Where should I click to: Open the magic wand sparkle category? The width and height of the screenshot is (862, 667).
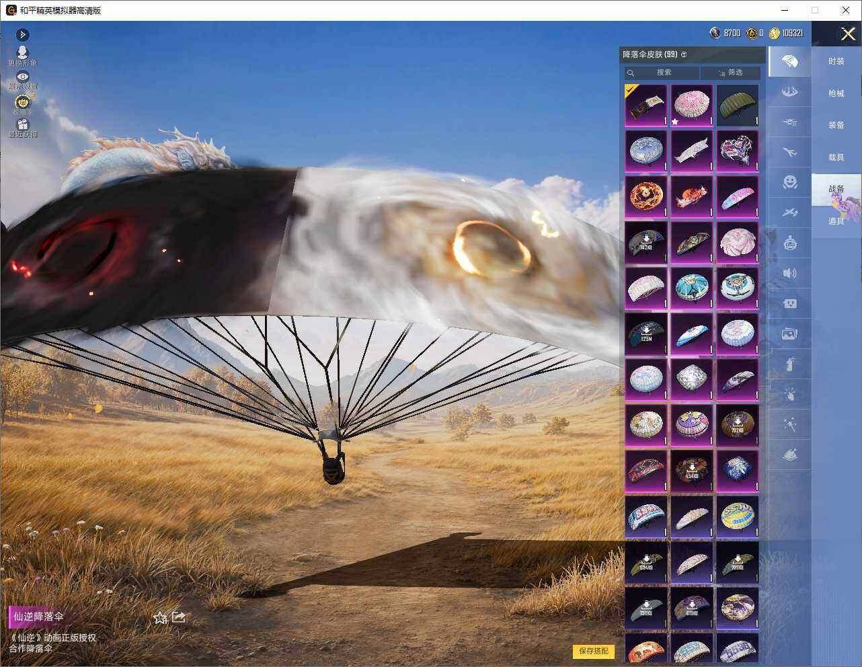[x=790, y=424]
